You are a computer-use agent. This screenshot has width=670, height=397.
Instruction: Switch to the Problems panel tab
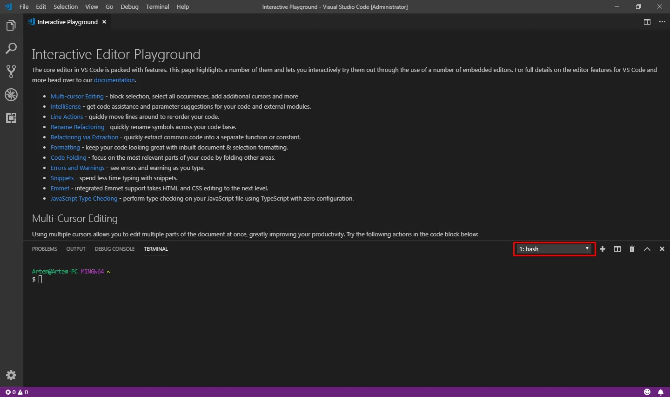(x=45, y=249)
